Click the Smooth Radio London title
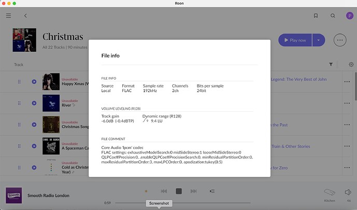357x210 pixels. [48, 196]
